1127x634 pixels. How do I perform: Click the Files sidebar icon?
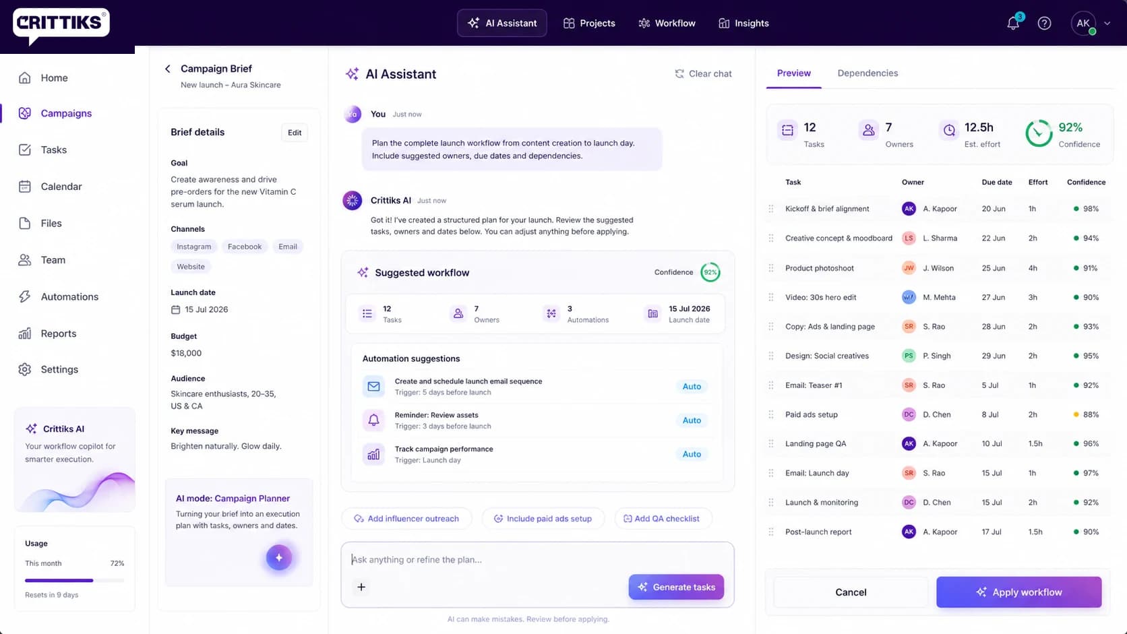coord(25,223)
